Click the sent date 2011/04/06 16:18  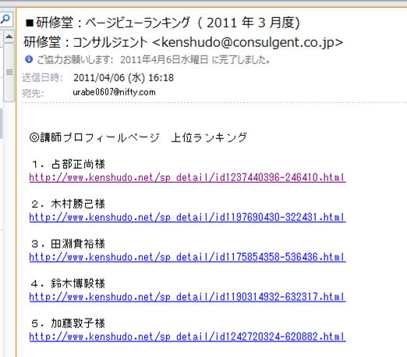click(x=123, y=77)
